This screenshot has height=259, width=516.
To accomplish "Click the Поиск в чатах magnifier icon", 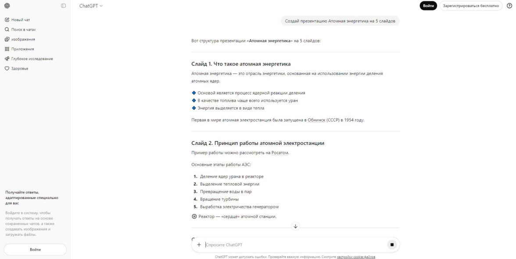I will (7, 29).
